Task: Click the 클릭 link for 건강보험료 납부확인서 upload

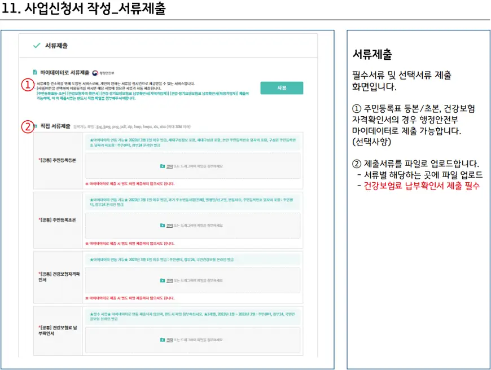Action: pyautogui.click(x=169, y=340)
